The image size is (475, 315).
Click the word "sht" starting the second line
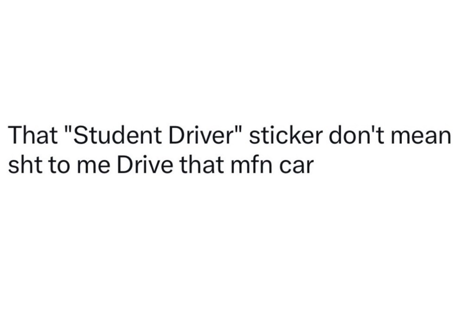[25, 165]
